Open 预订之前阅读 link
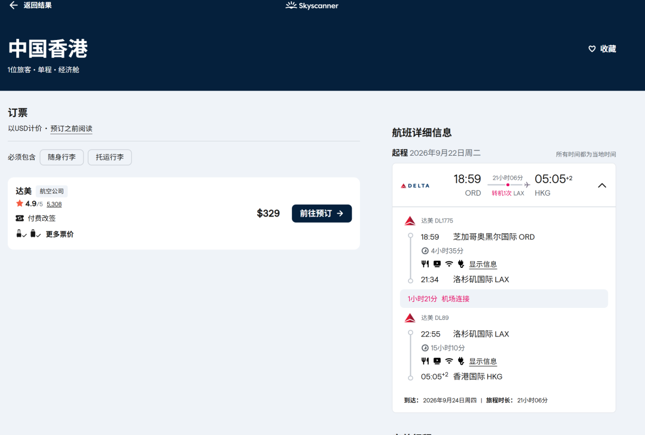This screenshot has height=435, width=645. (x=71, y=129)
